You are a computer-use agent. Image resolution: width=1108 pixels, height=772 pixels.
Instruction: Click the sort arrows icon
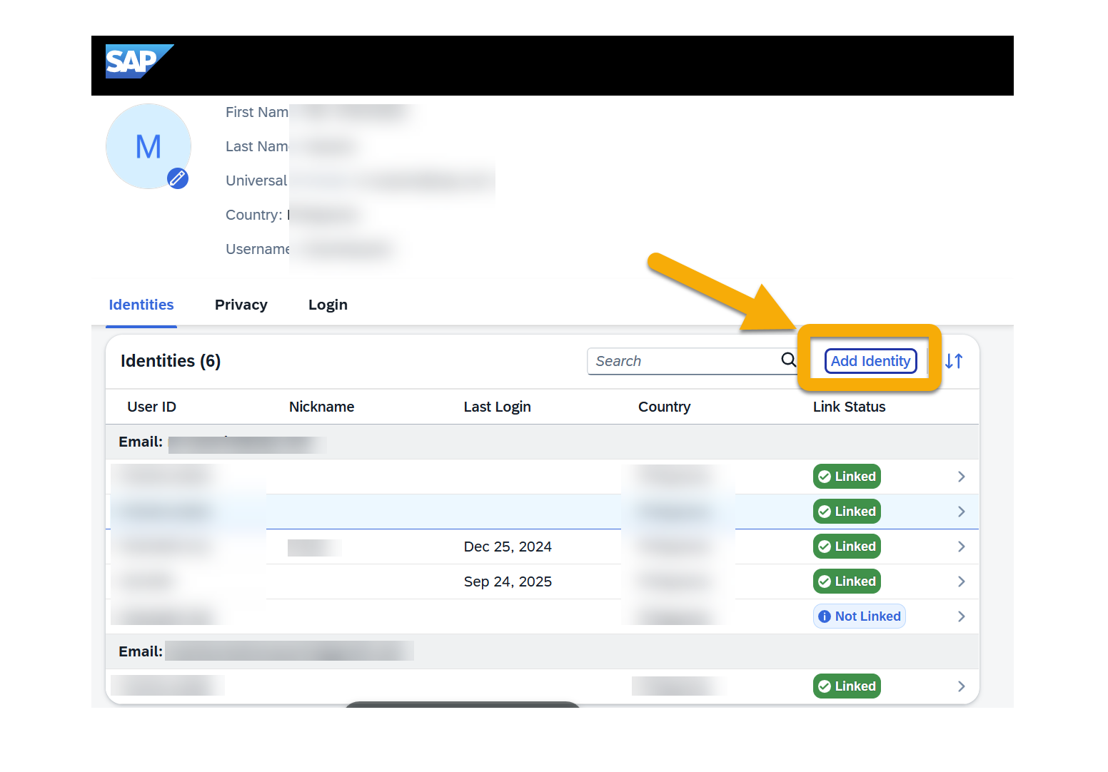pos(954,361)
